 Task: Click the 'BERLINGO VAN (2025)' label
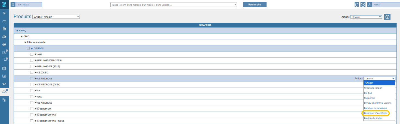pos(49,60)
